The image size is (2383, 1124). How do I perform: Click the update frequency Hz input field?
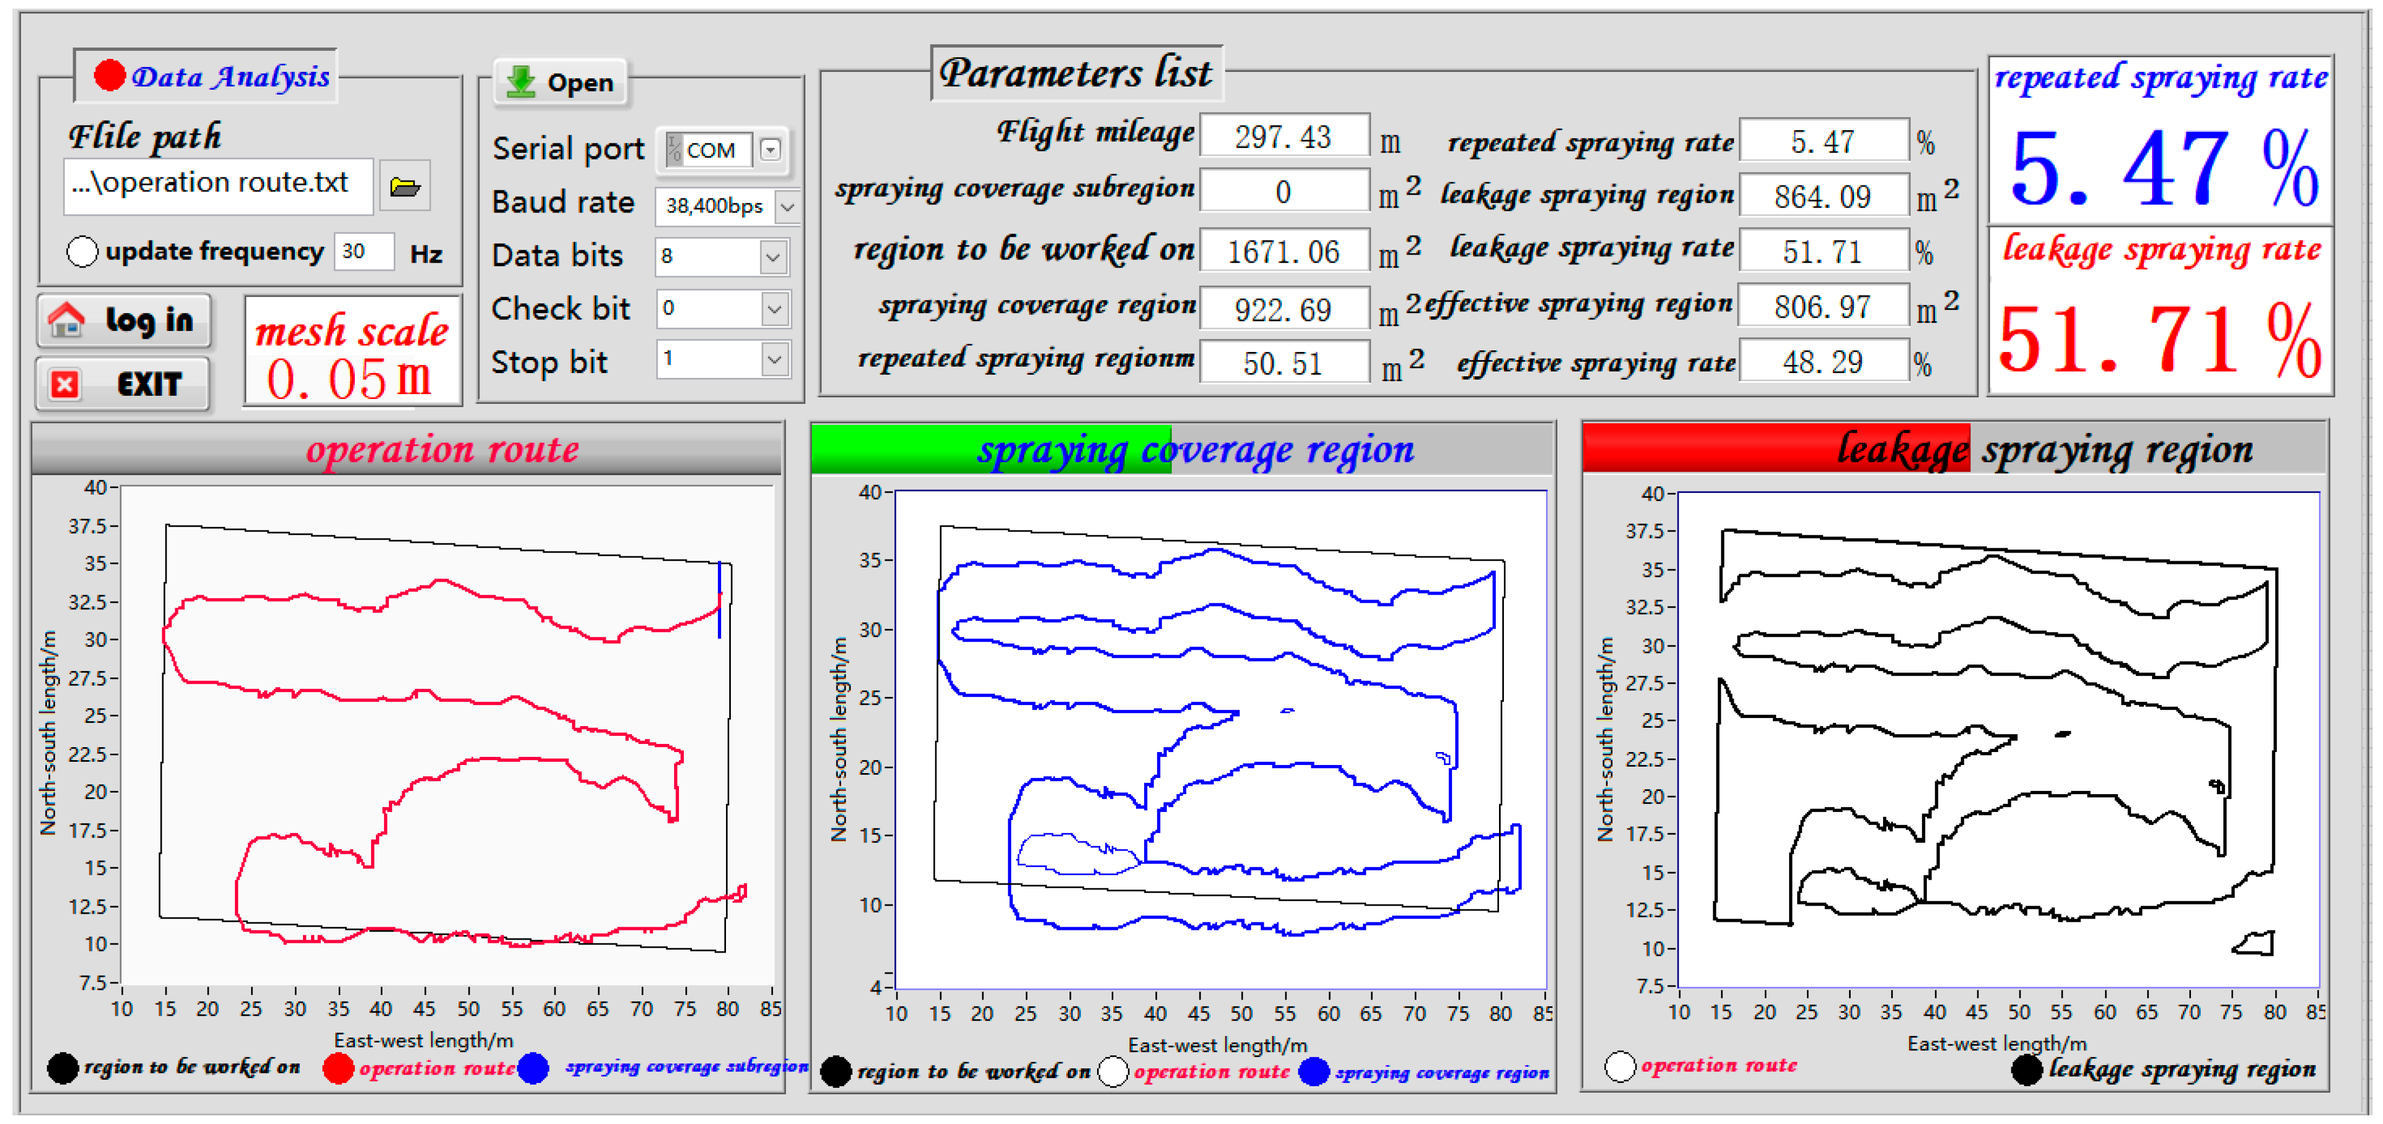(364, 251)
